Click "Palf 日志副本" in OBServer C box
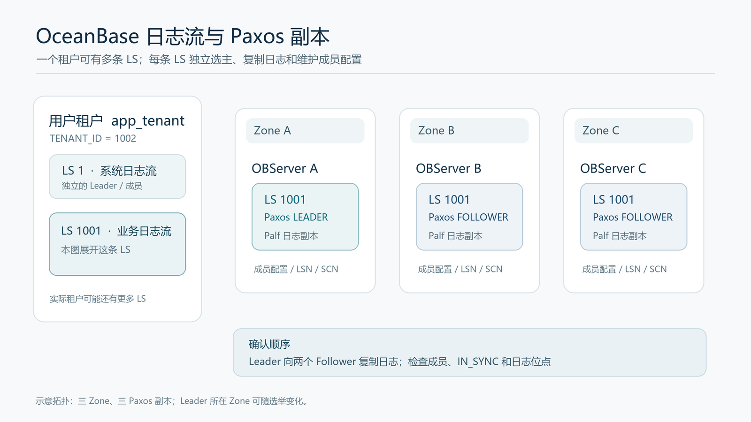The width and height of the screenshot is (751, 422). (620, 236)
